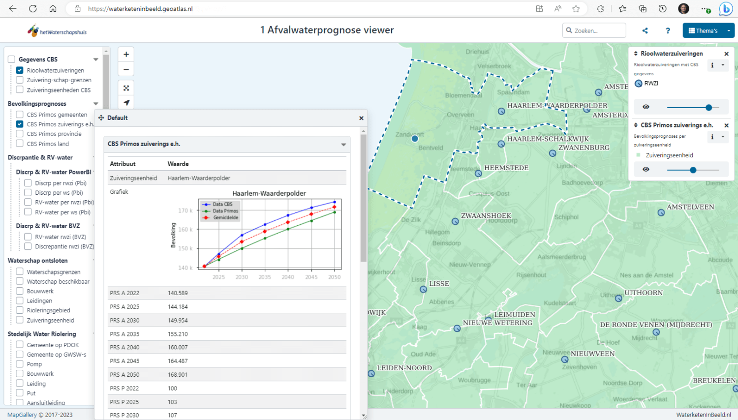Activate the geolocation arrow icon on the map

tap(126, 102)
